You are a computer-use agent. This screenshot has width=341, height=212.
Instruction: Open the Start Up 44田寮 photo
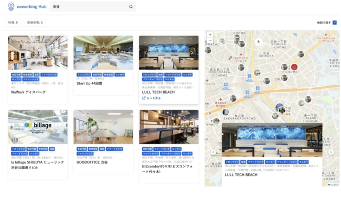point(103,53)
